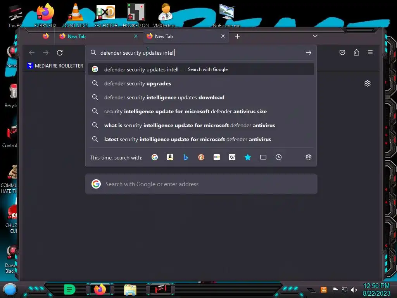Search with eBay one-off engine icon
This screenshot has width=397, height=298.
(x=217, y=158)
